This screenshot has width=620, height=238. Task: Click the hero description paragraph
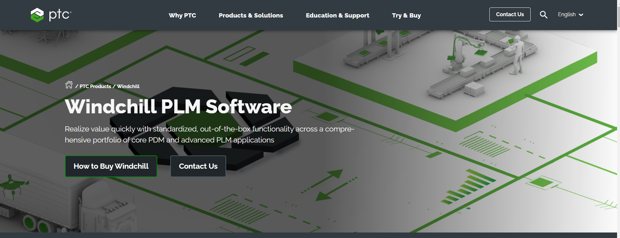tap(210, 134)
